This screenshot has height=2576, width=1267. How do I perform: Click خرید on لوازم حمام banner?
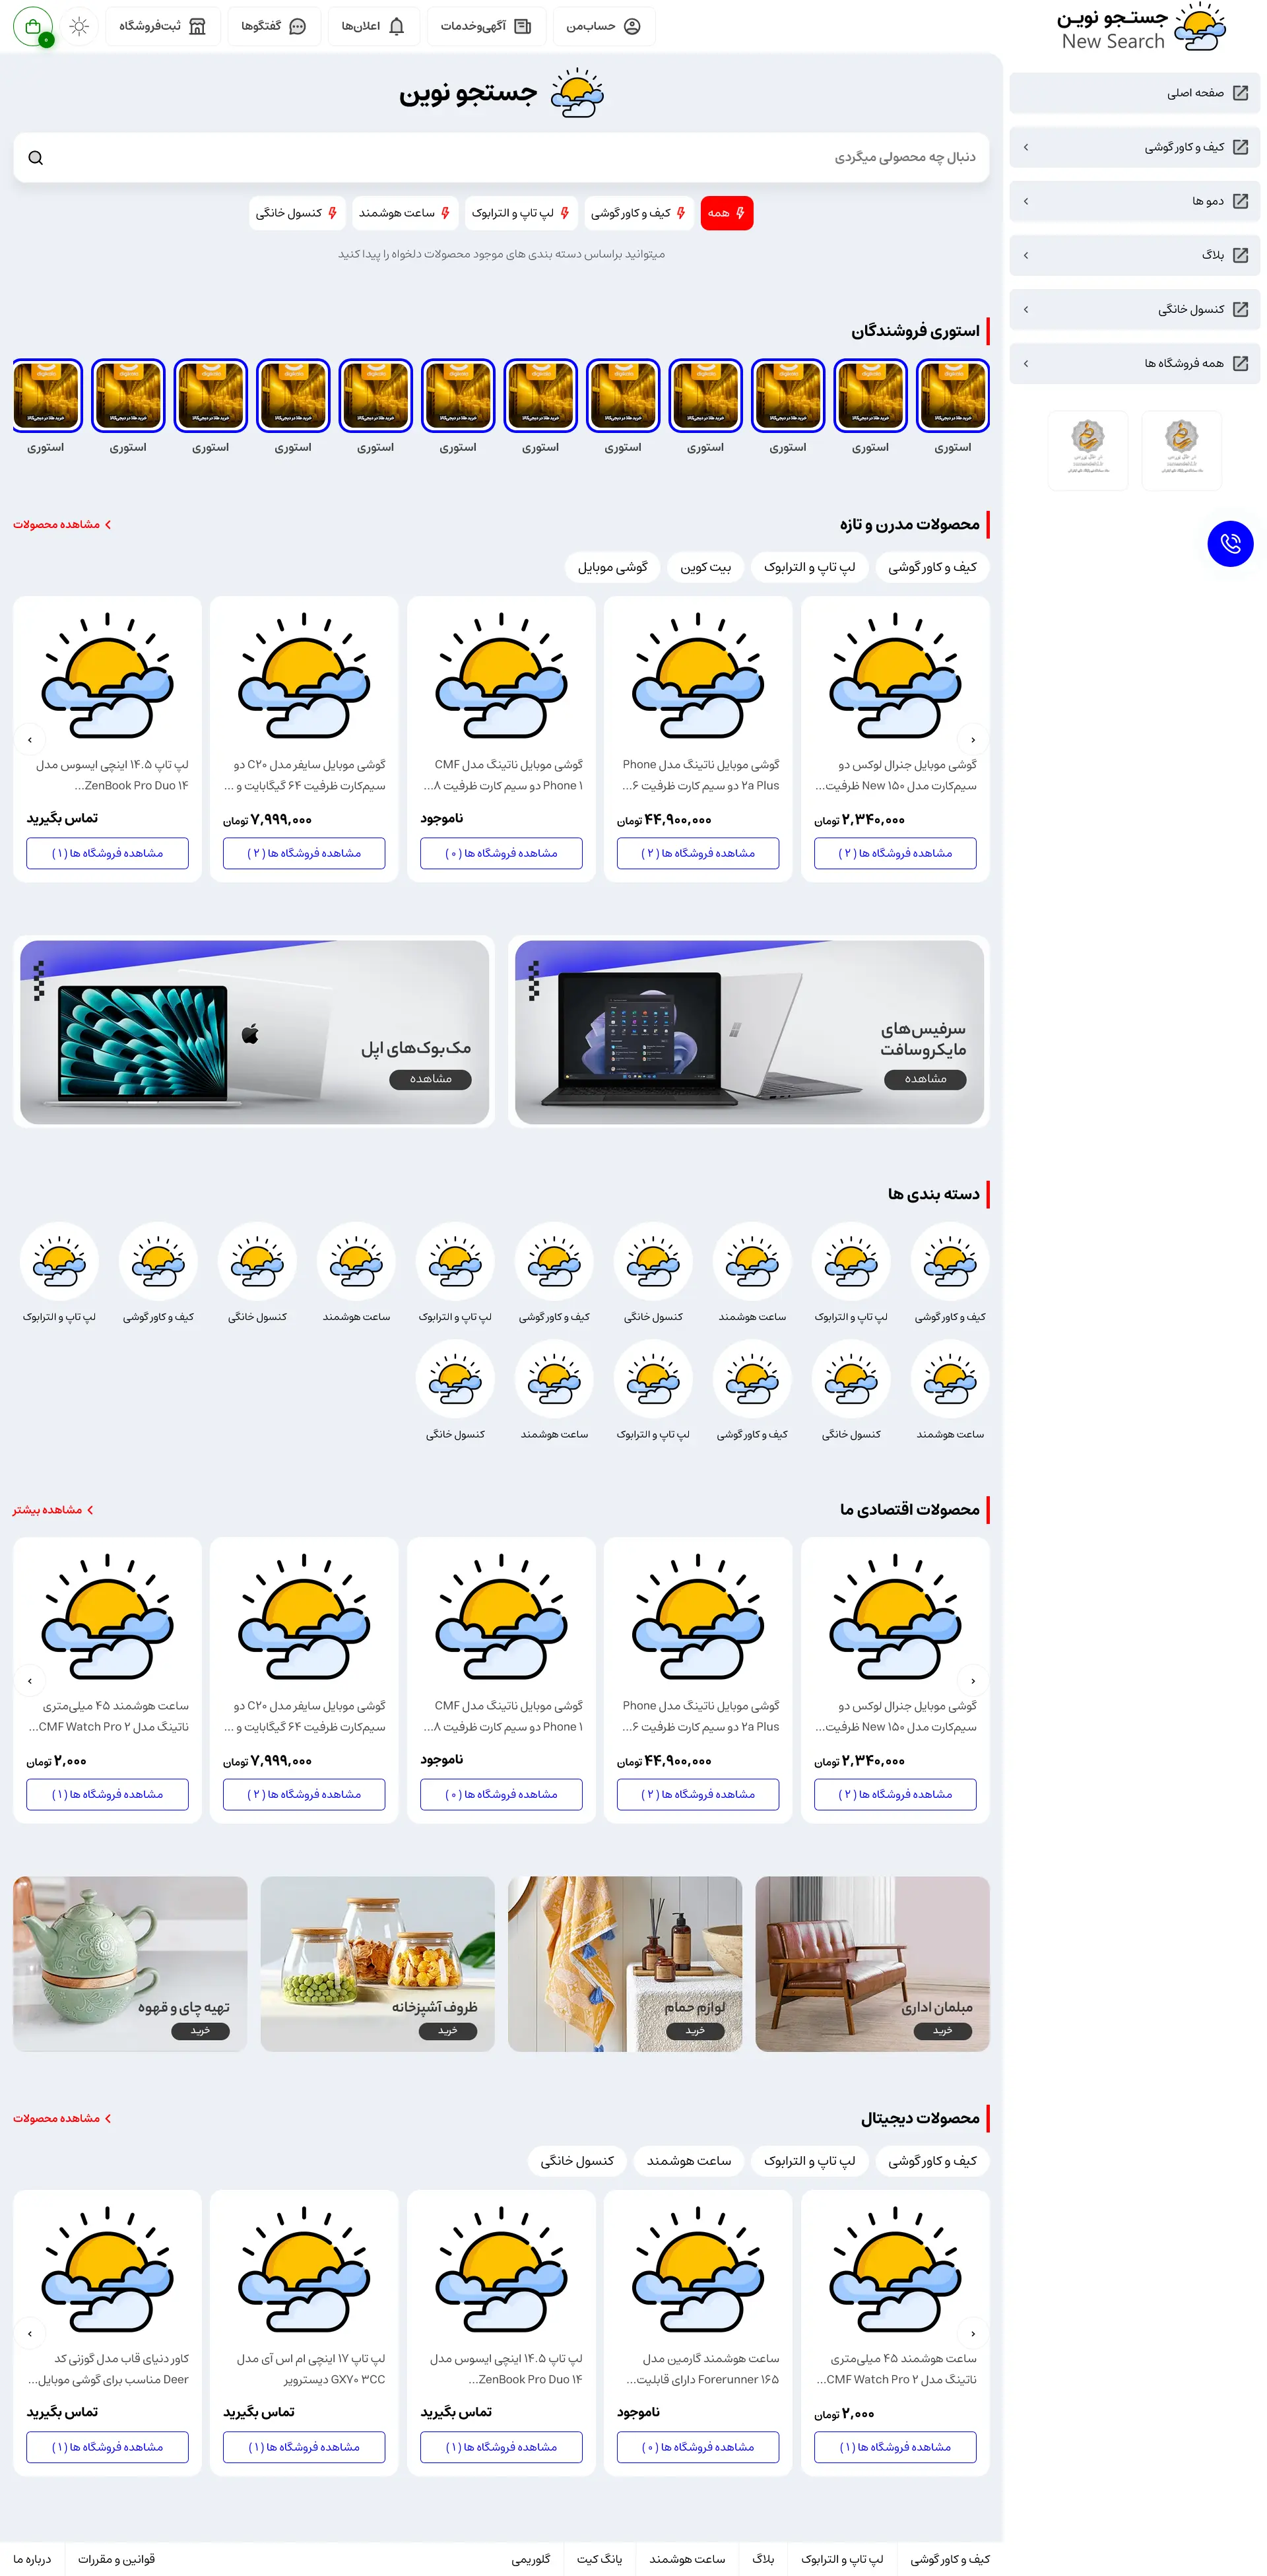pos(695,2031)
